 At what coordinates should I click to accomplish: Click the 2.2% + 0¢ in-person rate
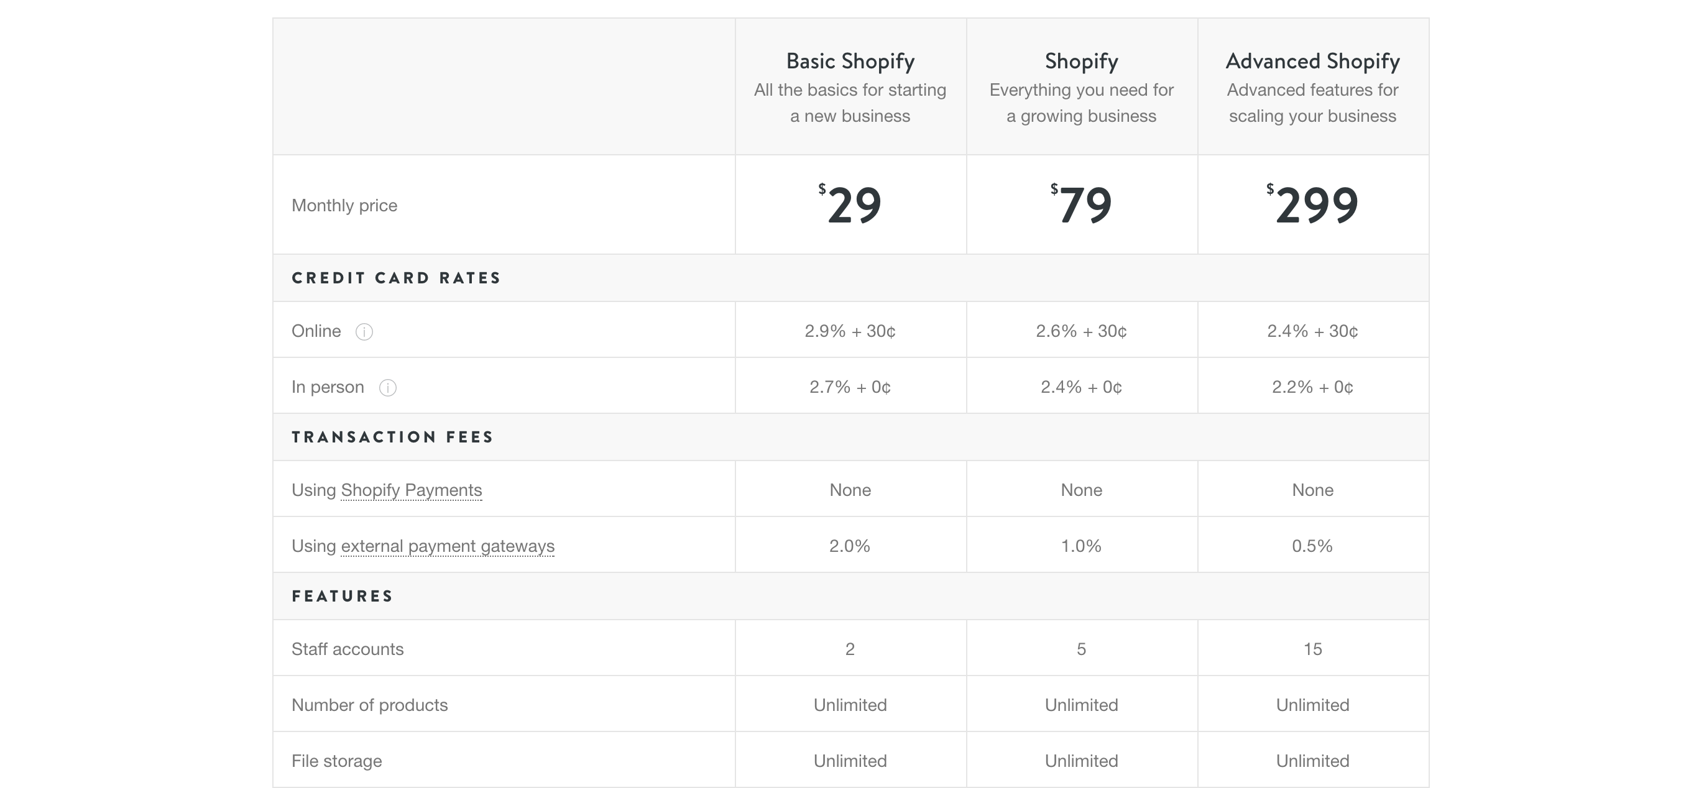[x=1312, y=387]
